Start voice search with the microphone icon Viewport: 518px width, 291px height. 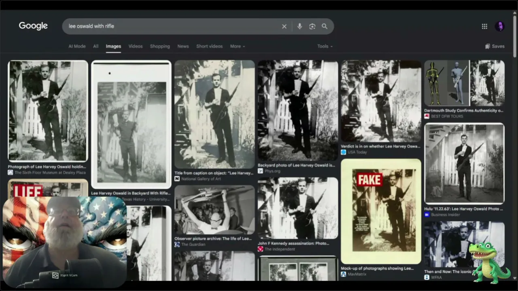(x=299, y=26)
